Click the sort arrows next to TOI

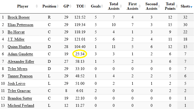click(86, 6)
